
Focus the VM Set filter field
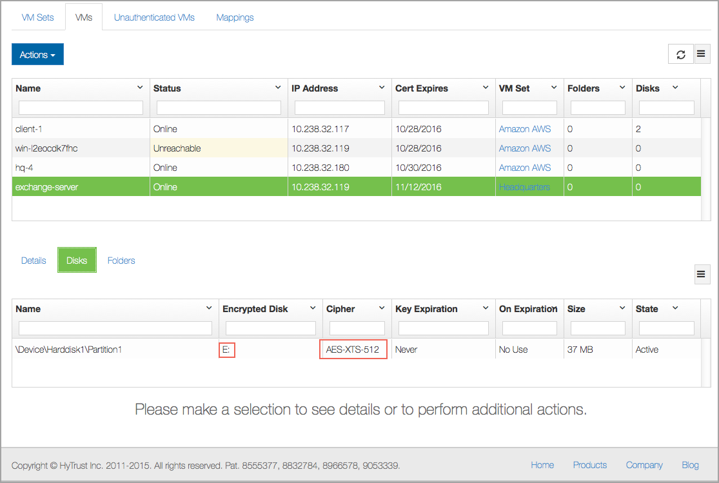529,108
